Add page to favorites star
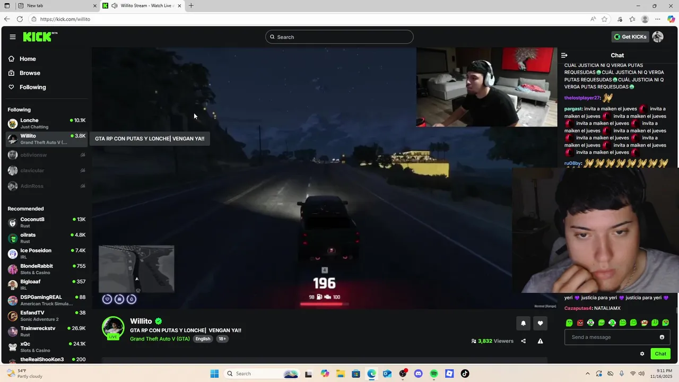This screenshot has height=382, width=679. pos(604,19)
